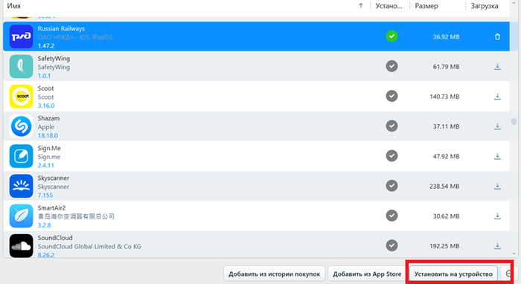Download the SoundCloud app

click(x=497, y=246)
